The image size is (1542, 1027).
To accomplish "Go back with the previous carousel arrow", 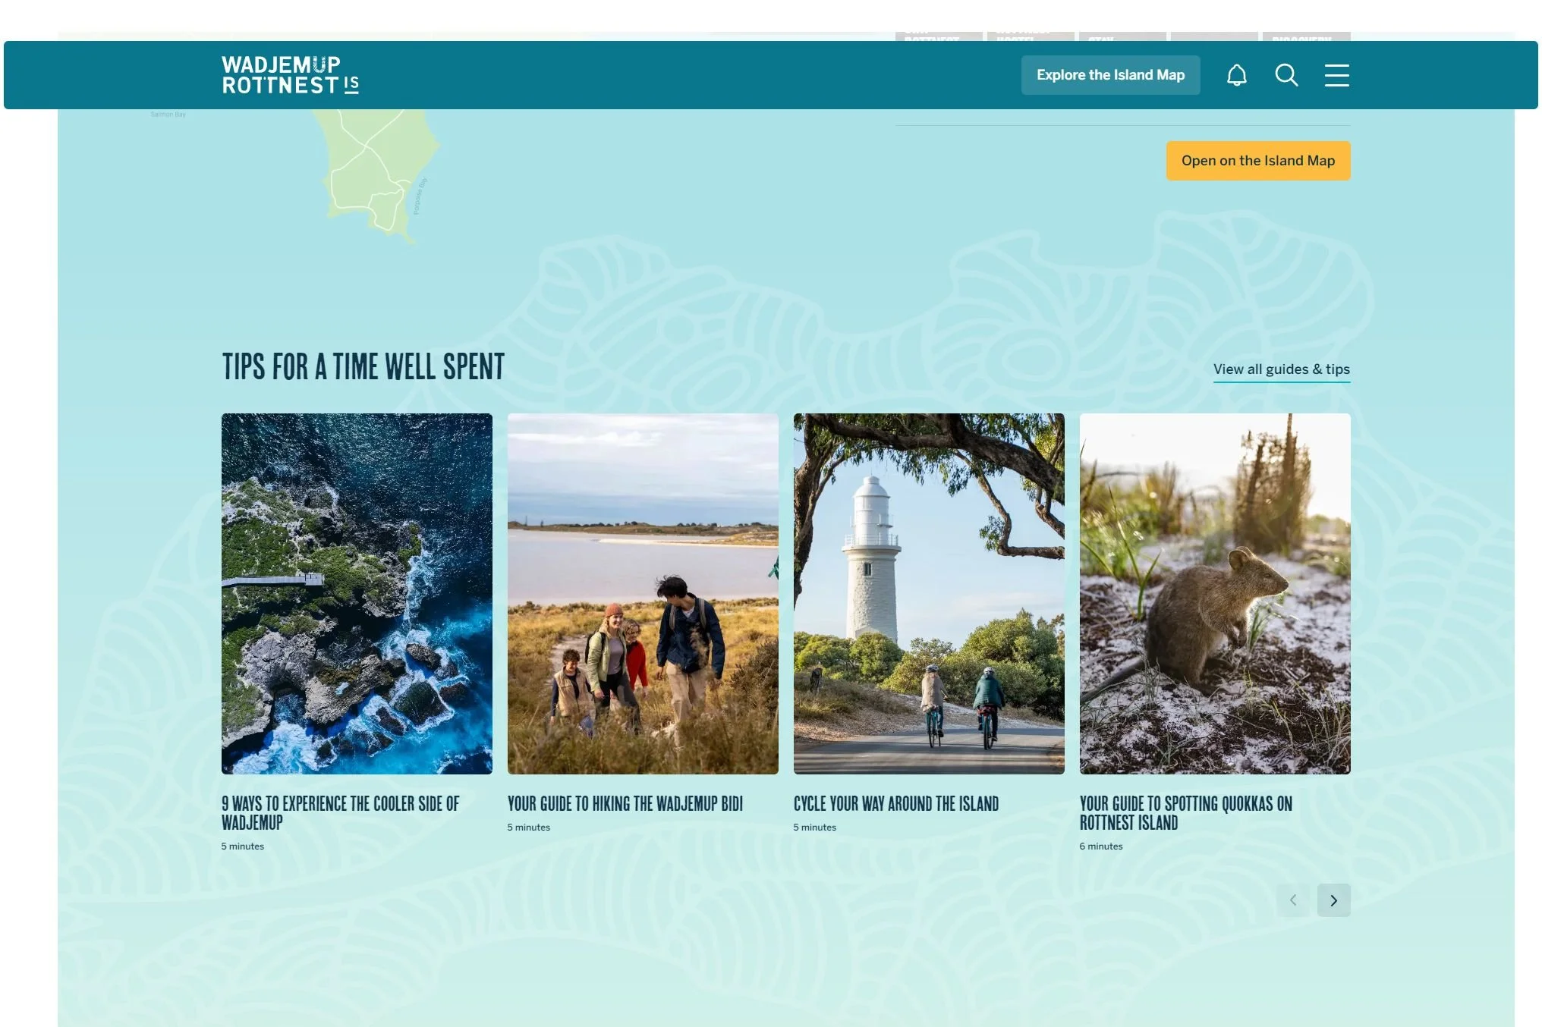I will 1292,900.
